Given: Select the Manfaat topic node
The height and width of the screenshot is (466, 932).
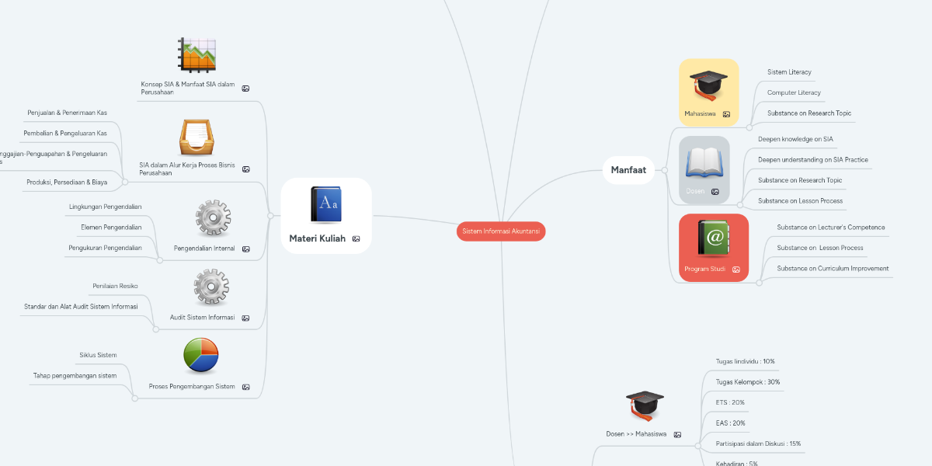Looking at the screenshot, I should pyautogui.click(x=628, y=170).
